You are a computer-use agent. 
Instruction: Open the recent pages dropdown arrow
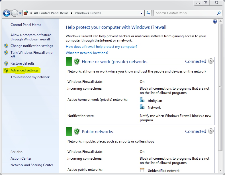pos(21,13)
